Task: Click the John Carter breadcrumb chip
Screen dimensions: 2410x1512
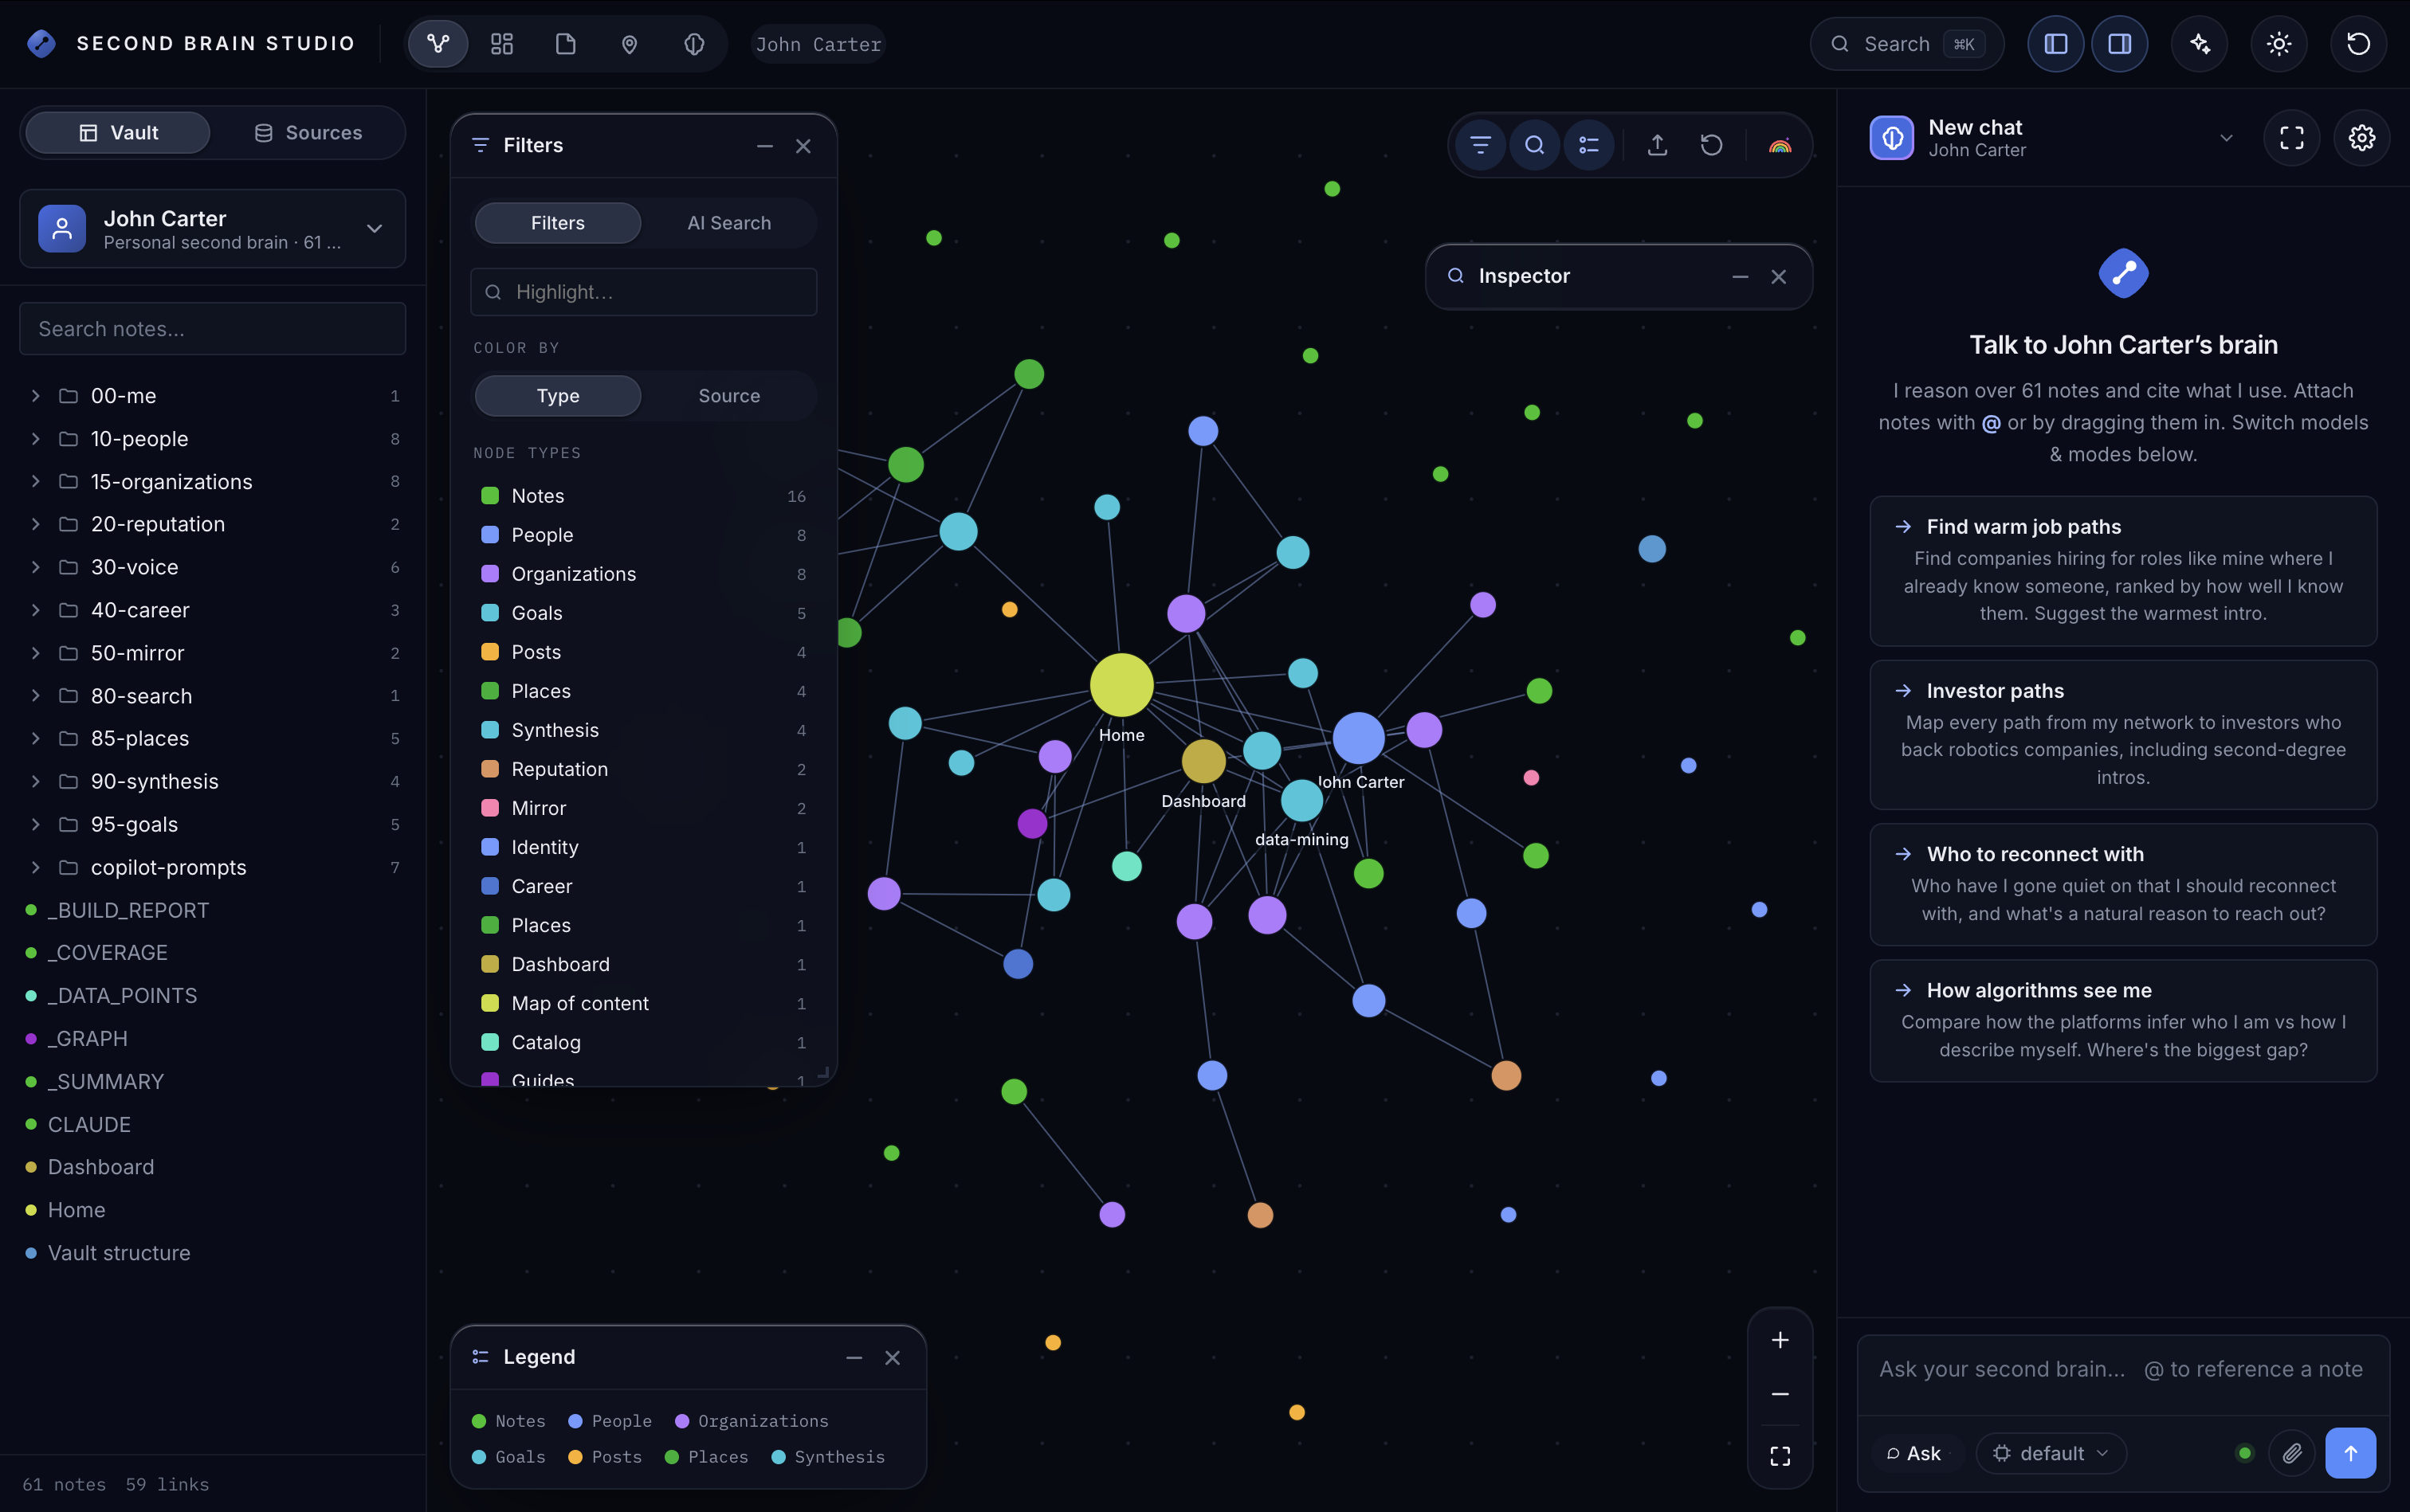Action: click(818, 44)
